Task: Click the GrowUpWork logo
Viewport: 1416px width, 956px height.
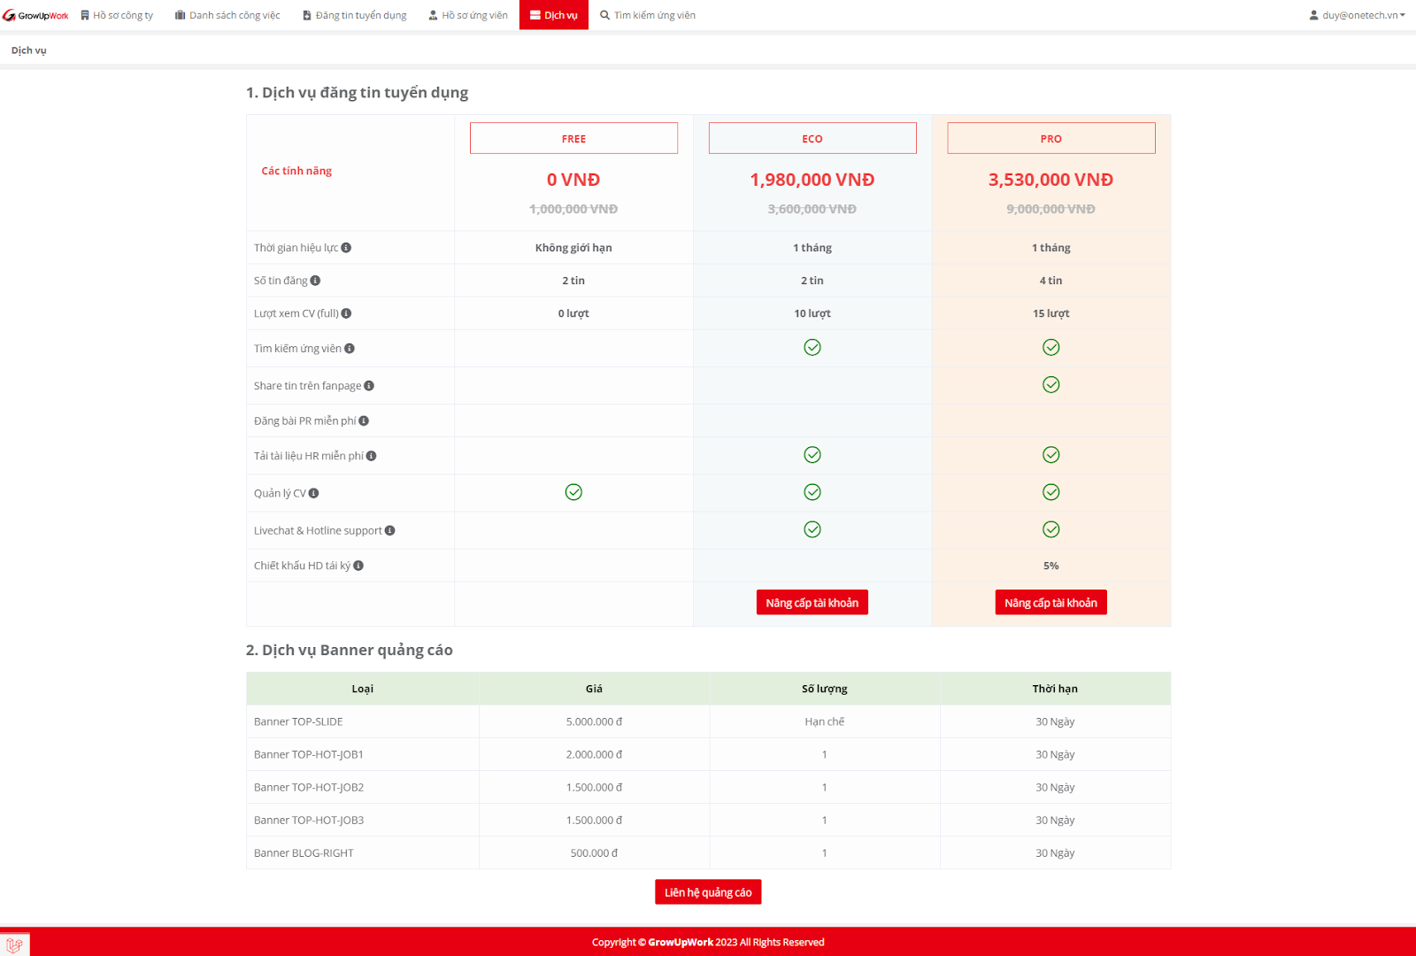Action: pyautogui.click(x=35, y=15)
